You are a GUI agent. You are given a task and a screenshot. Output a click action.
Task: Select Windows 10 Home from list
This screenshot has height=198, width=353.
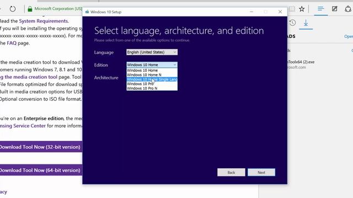(x=152, y=70)
